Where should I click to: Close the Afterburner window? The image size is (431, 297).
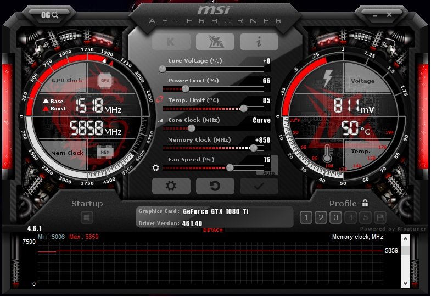389,15
